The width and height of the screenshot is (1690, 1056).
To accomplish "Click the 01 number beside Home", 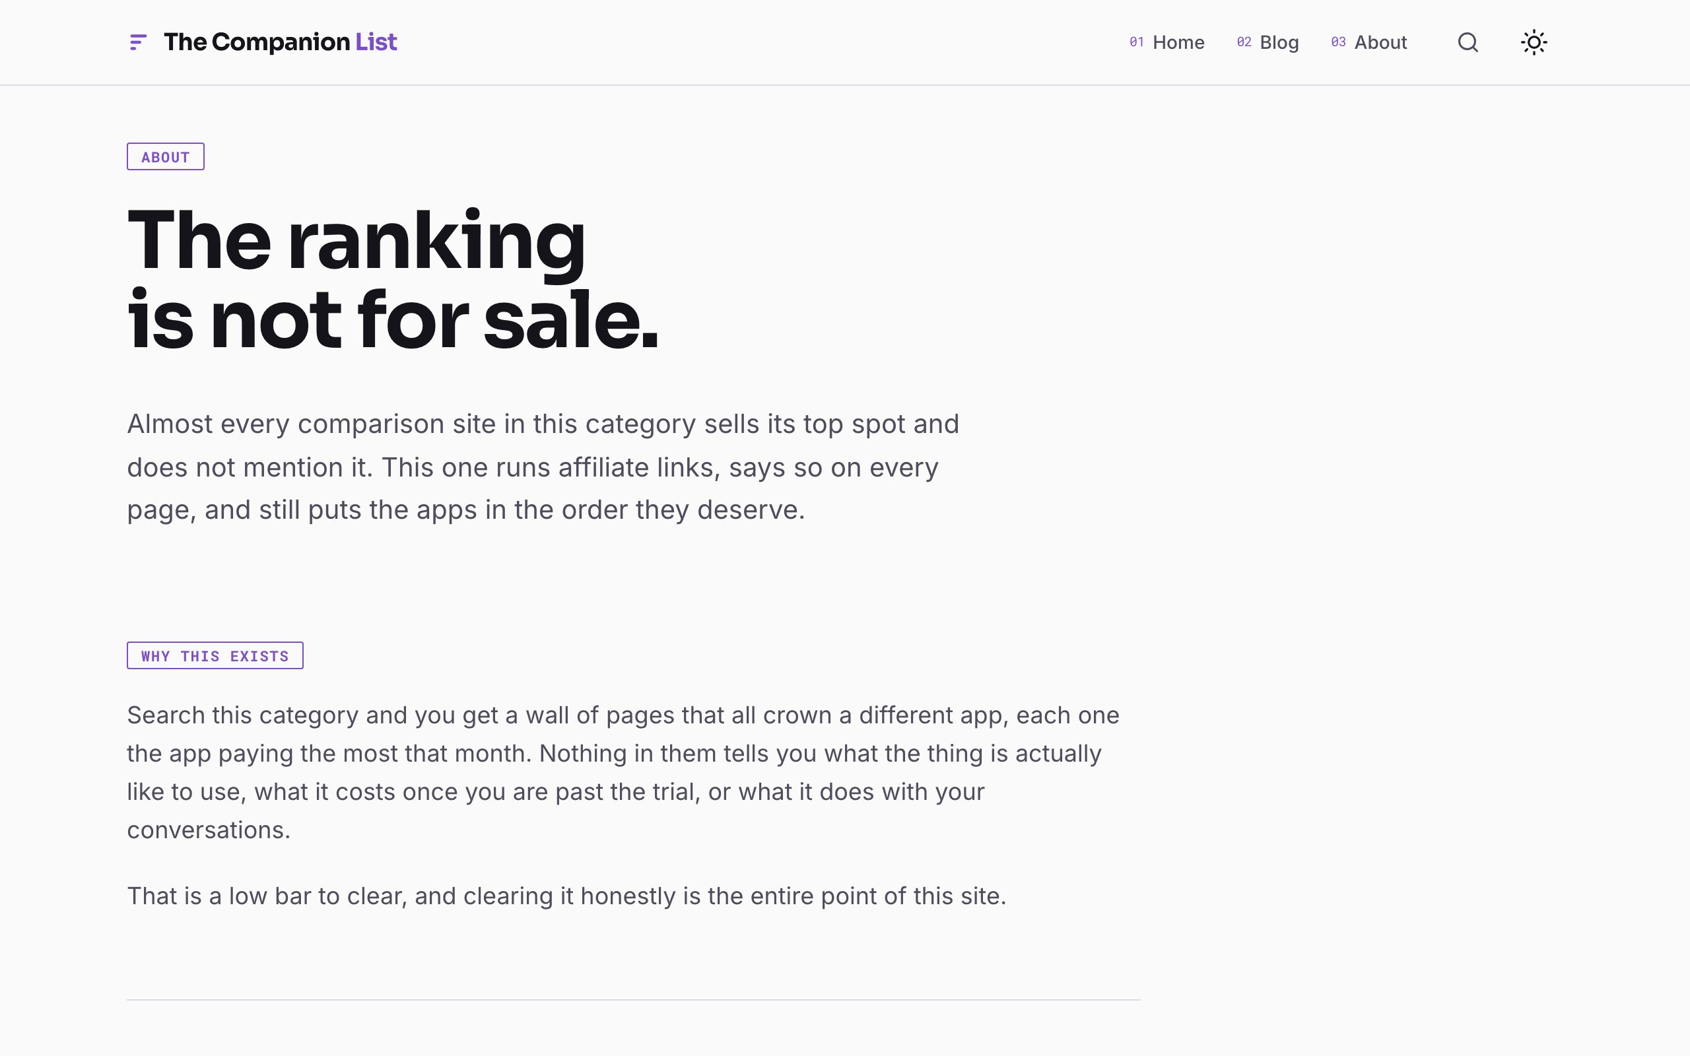I will pos(1137,42).
